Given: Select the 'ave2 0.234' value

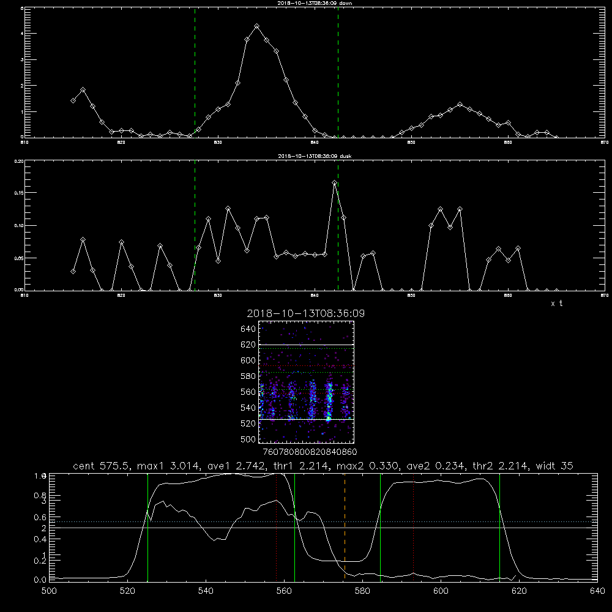Looking at the screenshot, I should [x=436, y=466].
